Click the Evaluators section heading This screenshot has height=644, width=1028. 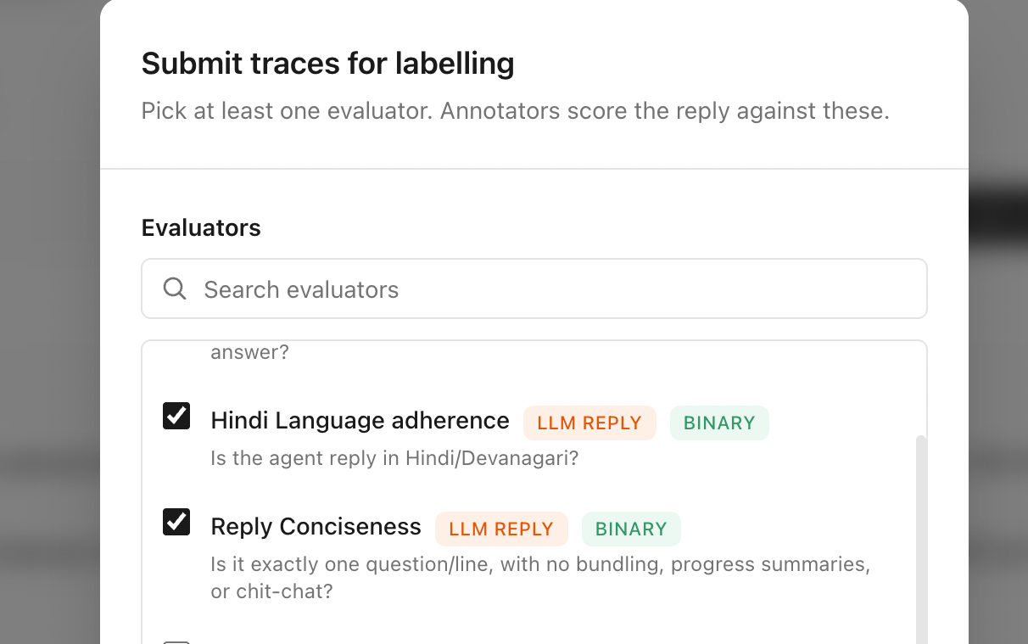(201, 227)
